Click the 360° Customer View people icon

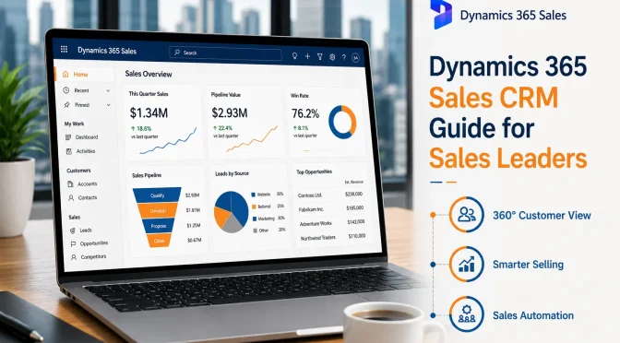pos(467,215)
